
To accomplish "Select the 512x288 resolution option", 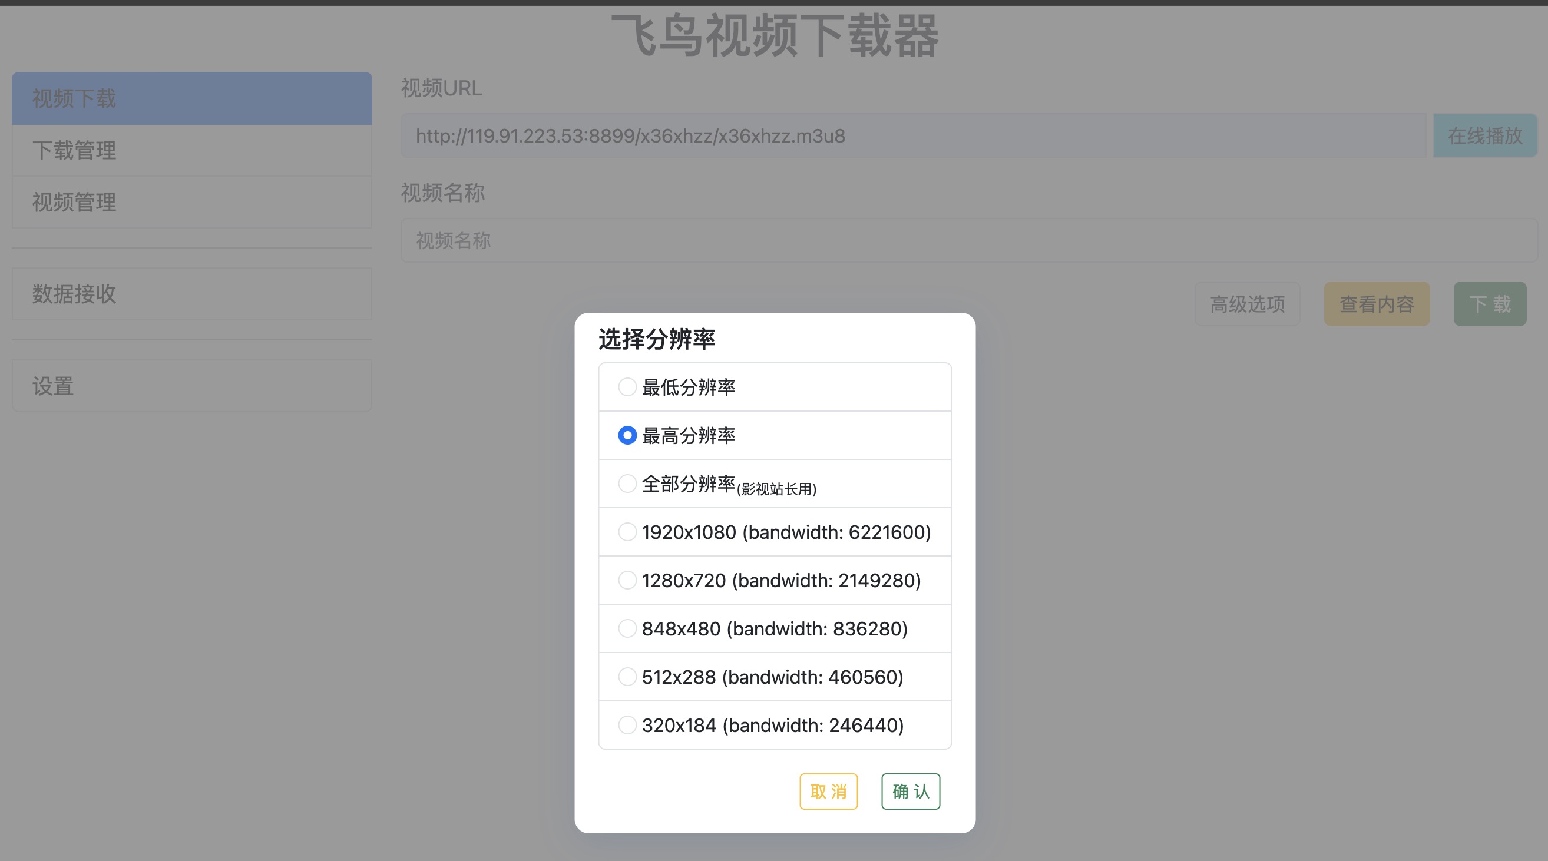I will pos(627,677).
